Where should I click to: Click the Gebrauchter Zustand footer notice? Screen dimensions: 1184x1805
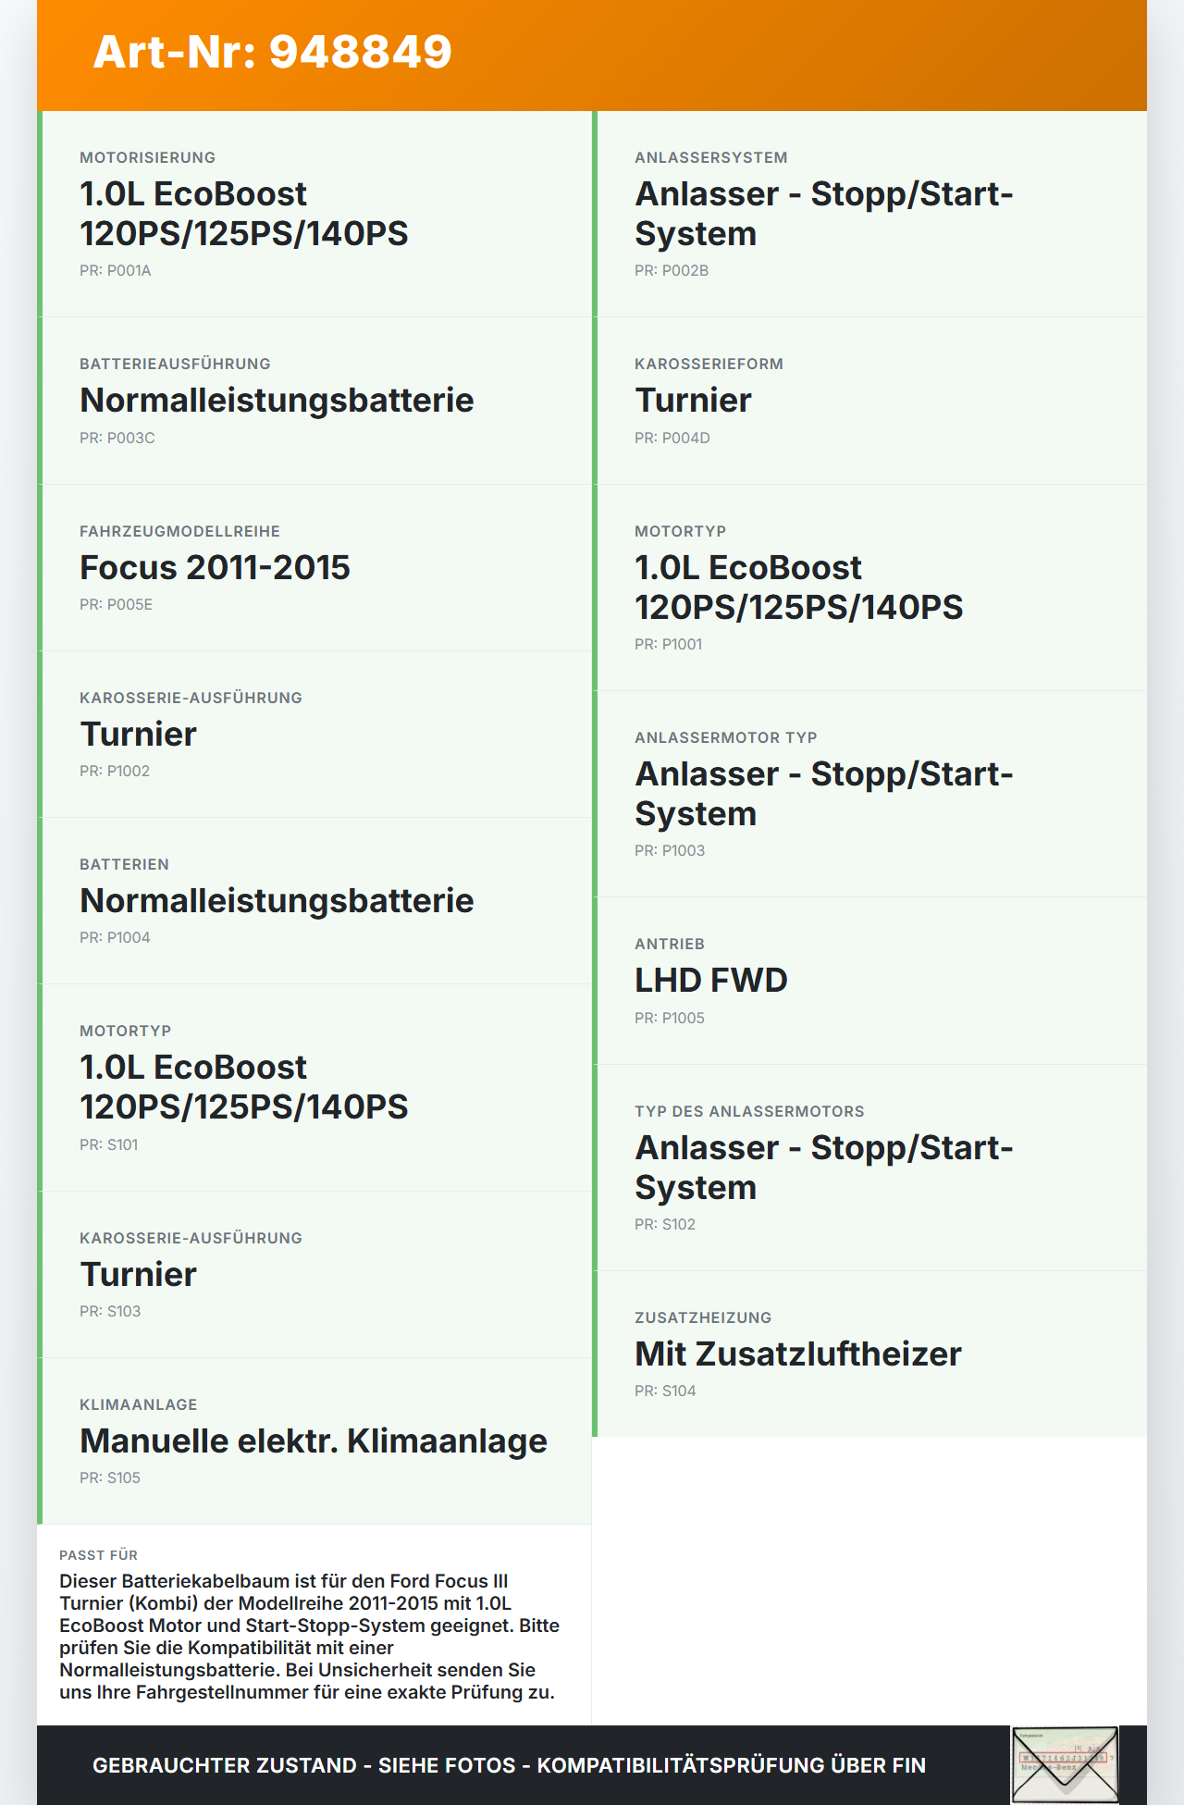click(509, 1765)
